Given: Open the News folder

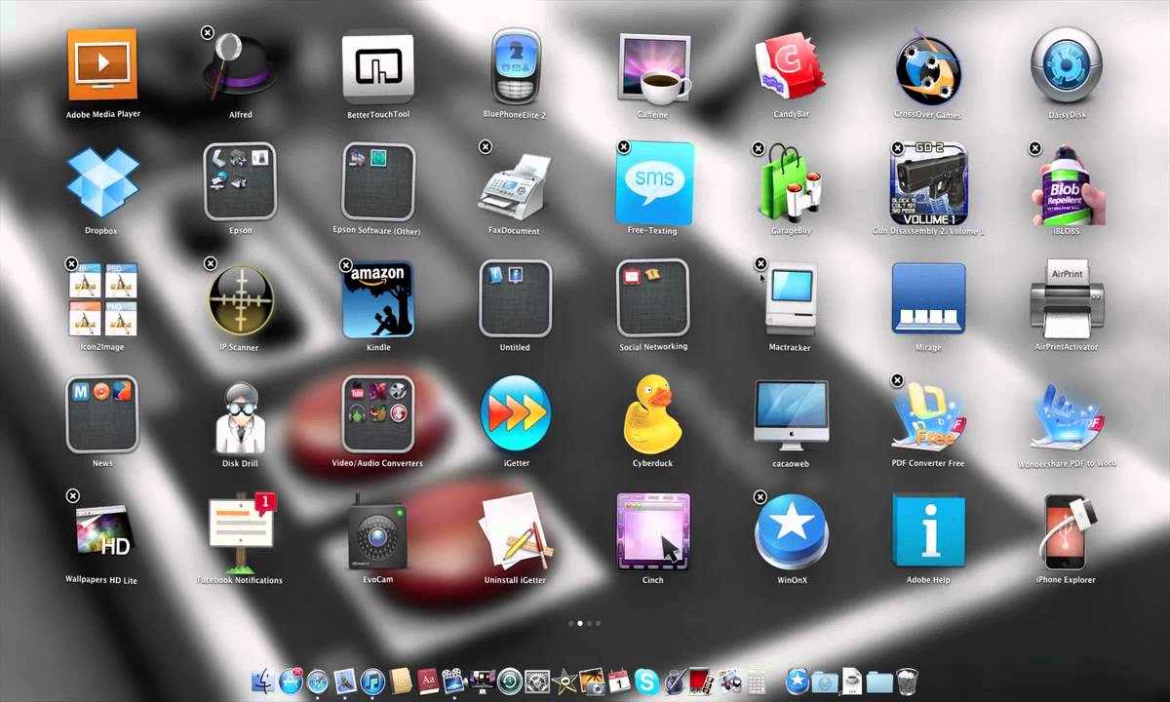Looking at the screenshot, I should 102,415.
